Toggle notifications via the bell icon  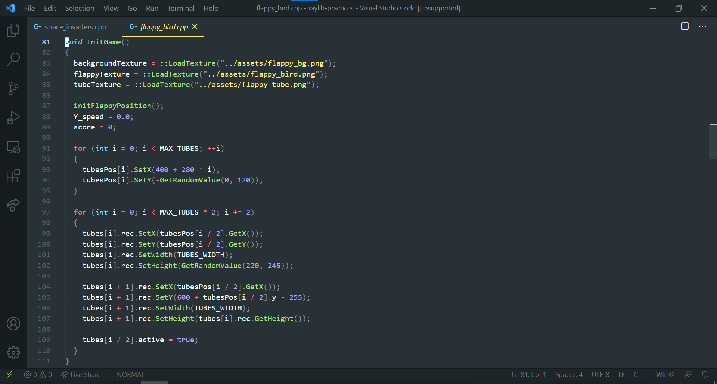pos(705,375)
